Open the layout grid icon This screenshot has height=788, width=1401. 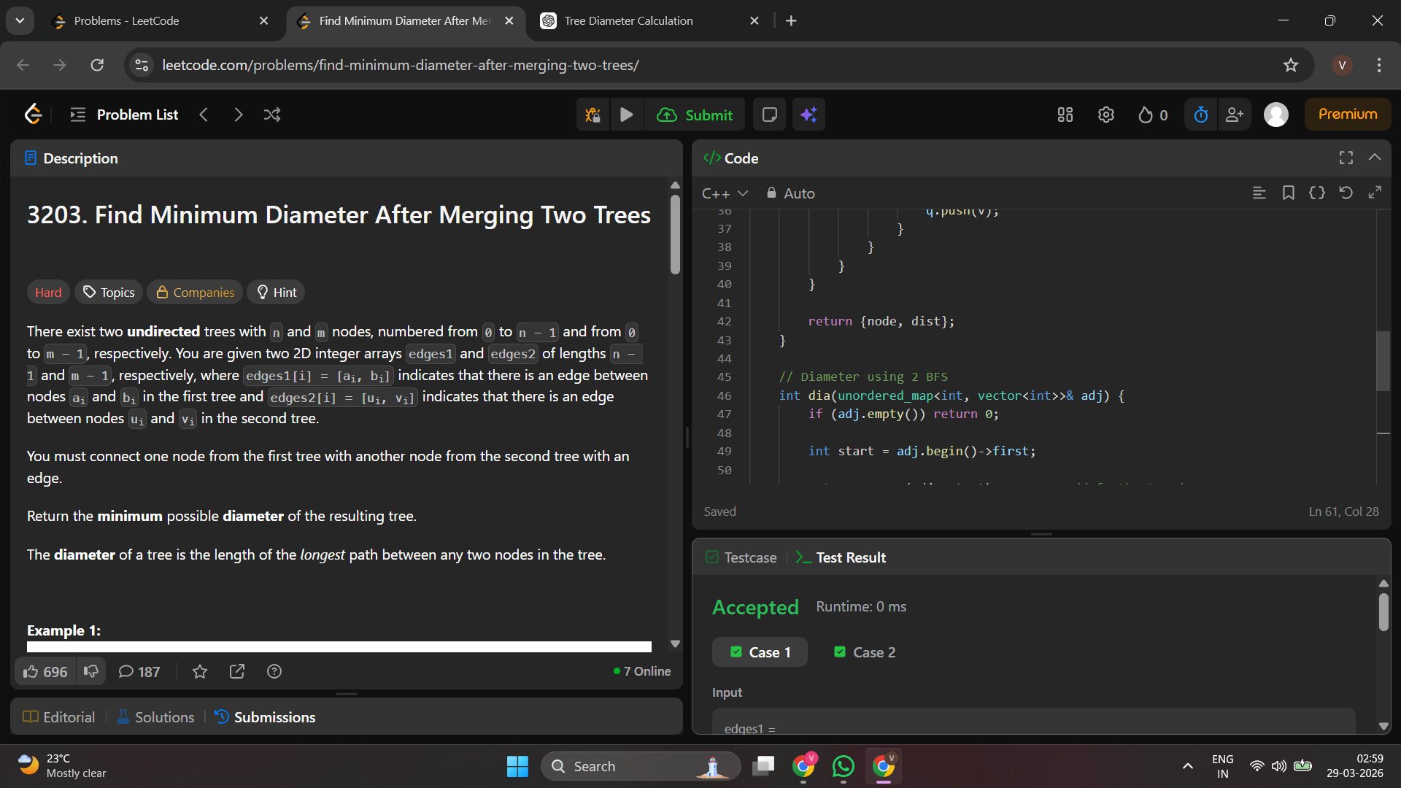[x=1065, y=115]
